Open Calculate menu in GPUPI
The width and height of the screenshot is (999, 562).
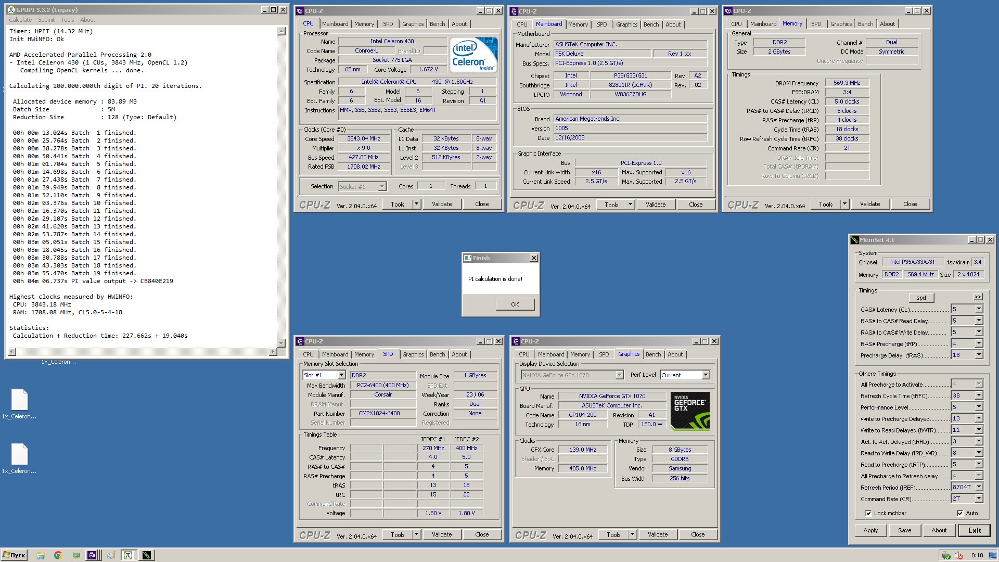pos(20,20)
